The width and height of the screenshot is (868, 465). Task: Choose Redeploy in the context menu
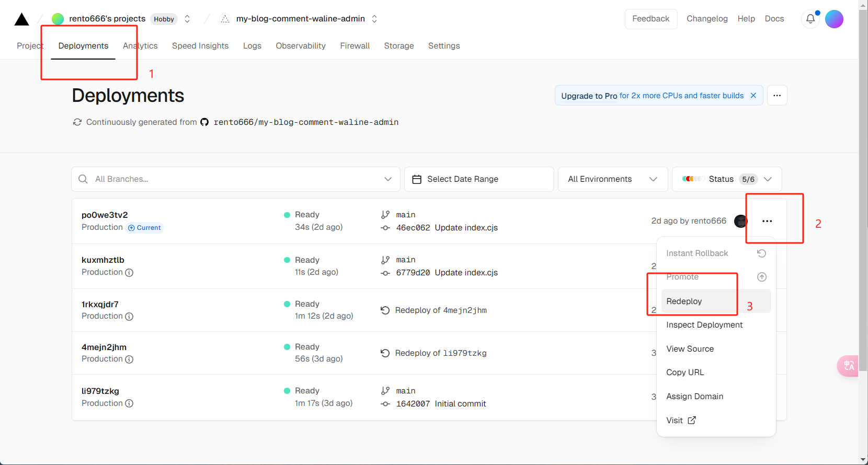tap(716, 301)
